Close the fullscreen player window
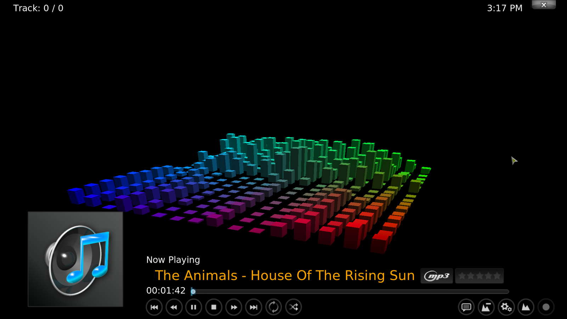The width and height of the screenshot is (567, 319). point(544,5)
